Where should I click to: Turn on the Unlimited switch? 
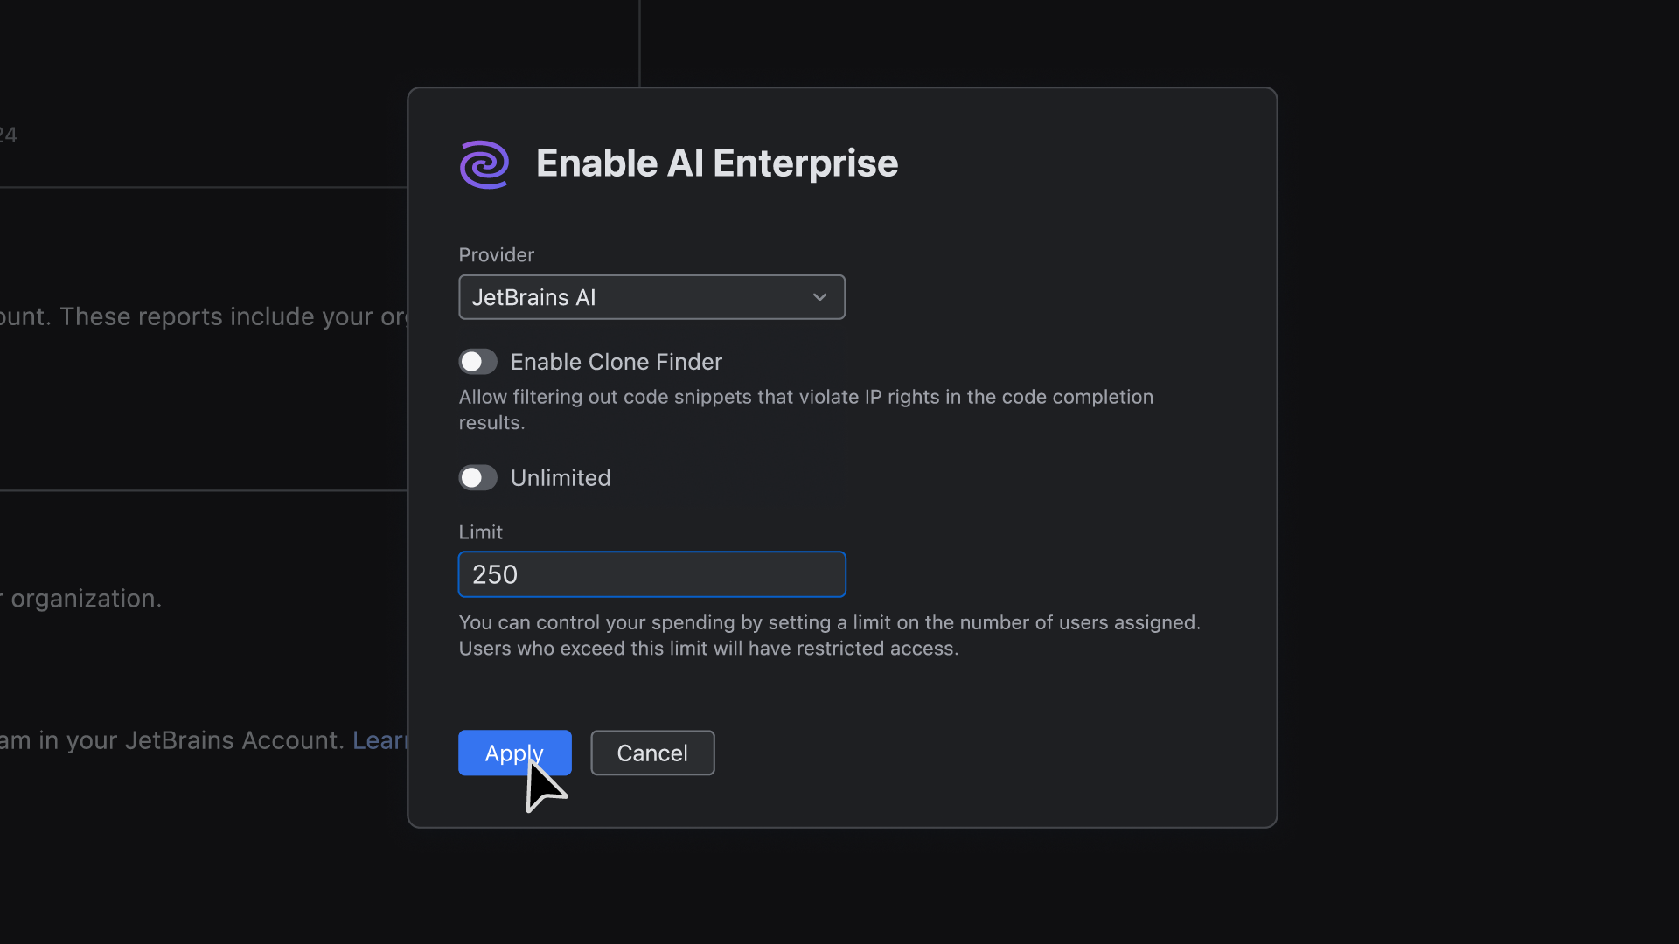coord(478,478)
